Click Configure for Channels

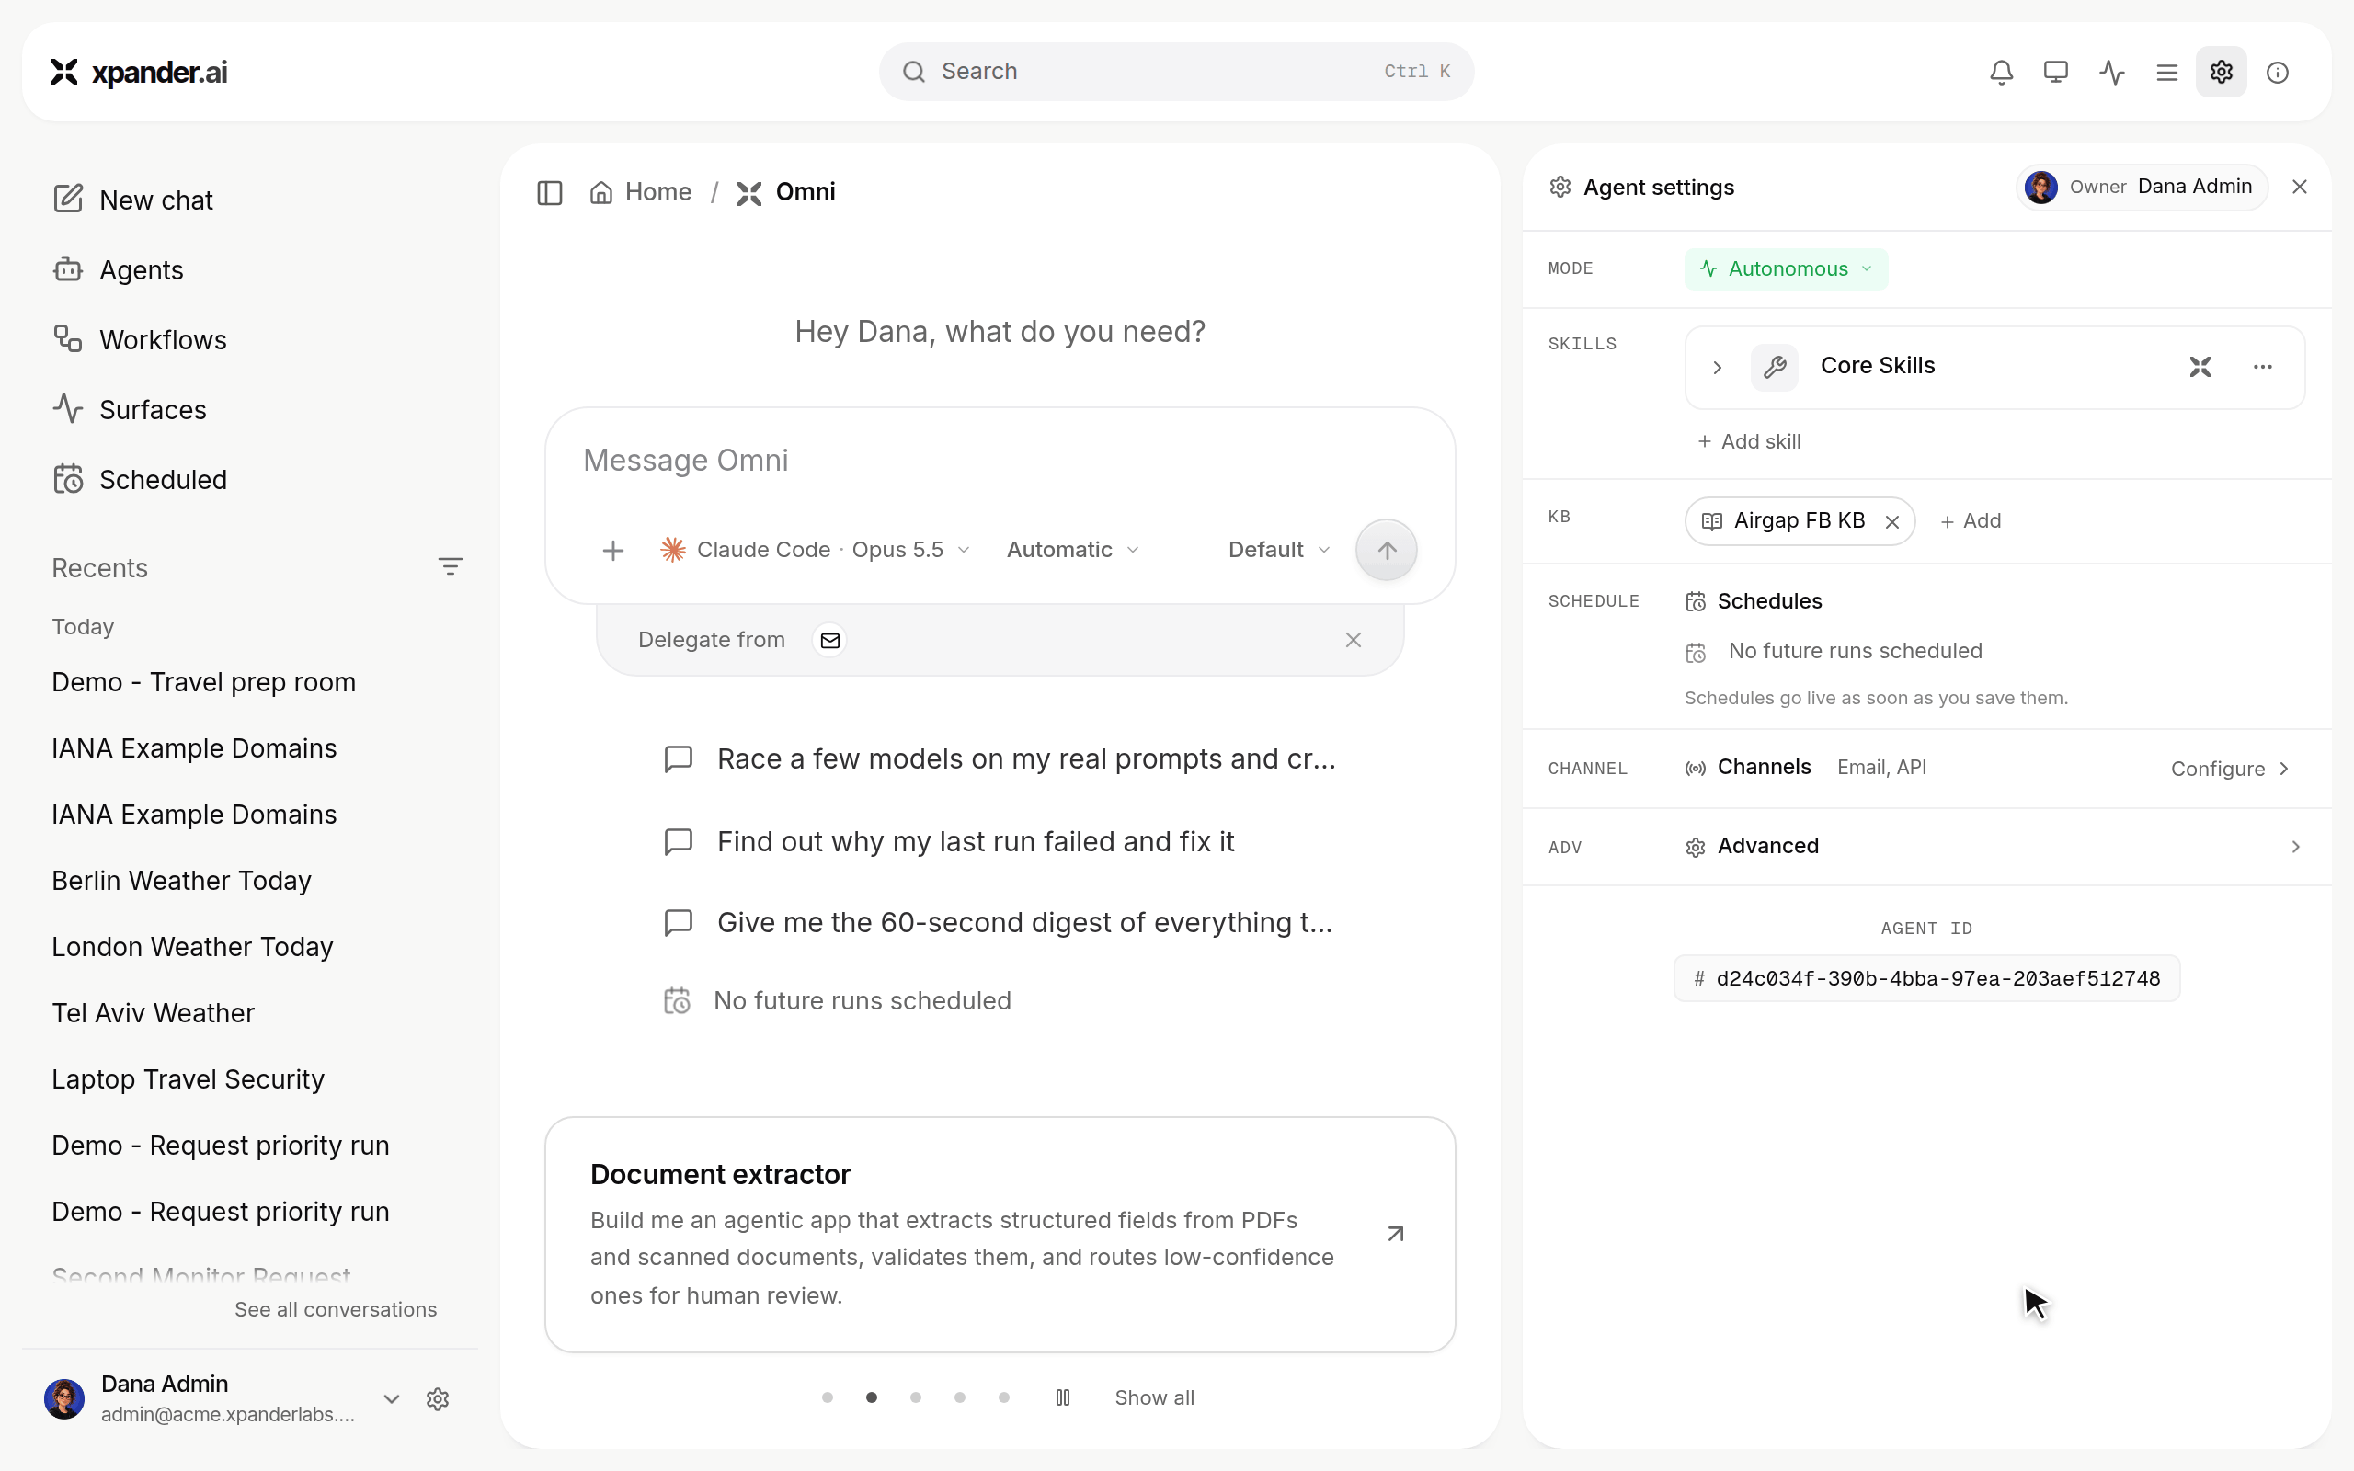point(2230,769)
